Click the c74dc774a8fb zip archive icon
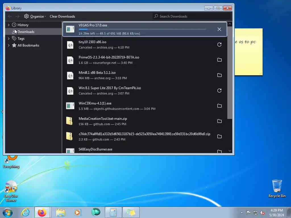Image resolution: width=291 pixels, height=218 pixels. (x=69, y=137)
